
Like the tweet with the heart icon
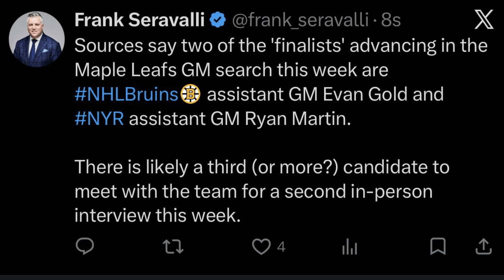[261, 247]
